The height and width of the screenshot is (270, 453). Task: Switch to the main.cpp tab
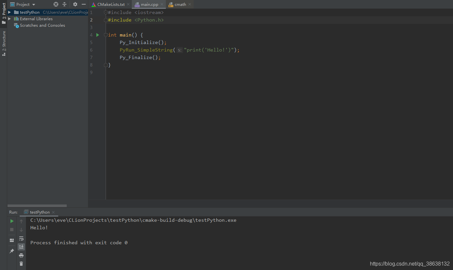click(x=149, y=4)
